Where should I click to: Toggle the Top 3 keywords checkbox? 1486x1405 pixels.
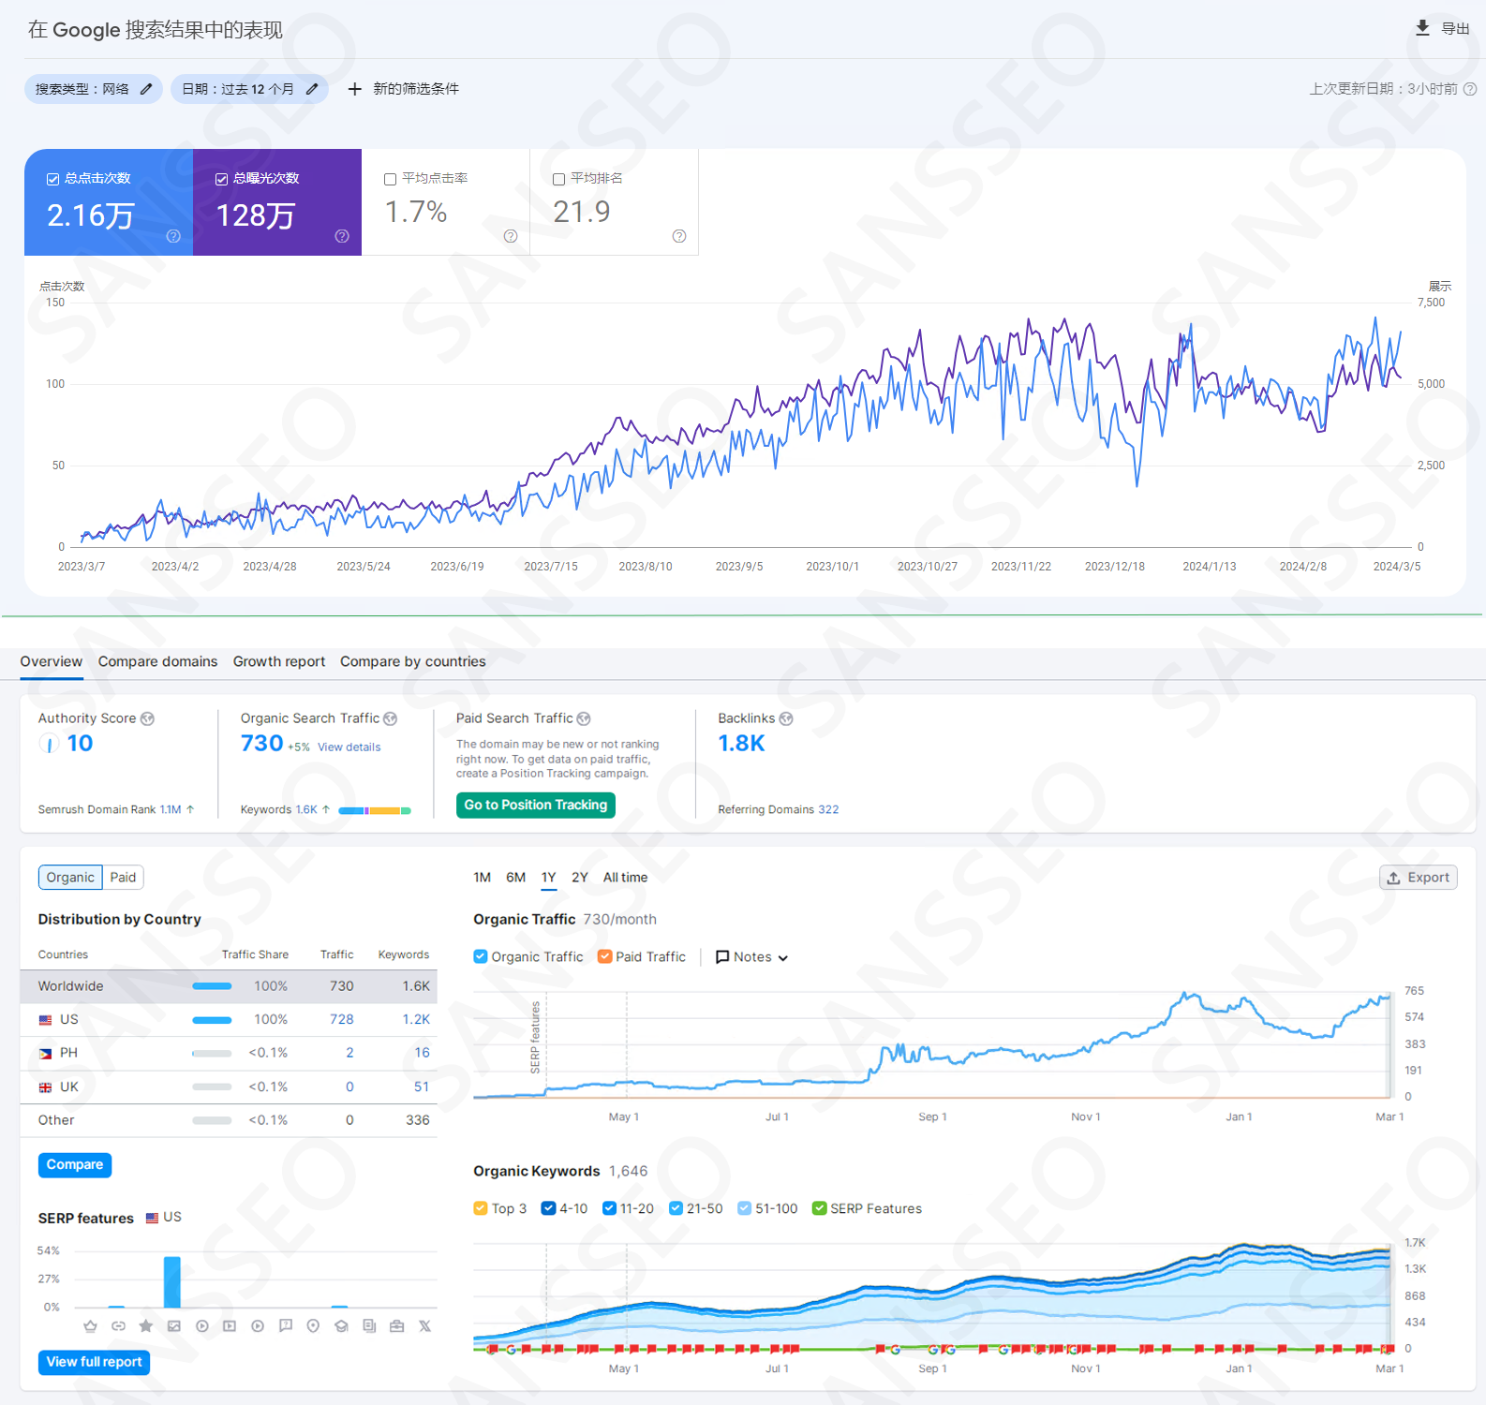point(481,1208)
